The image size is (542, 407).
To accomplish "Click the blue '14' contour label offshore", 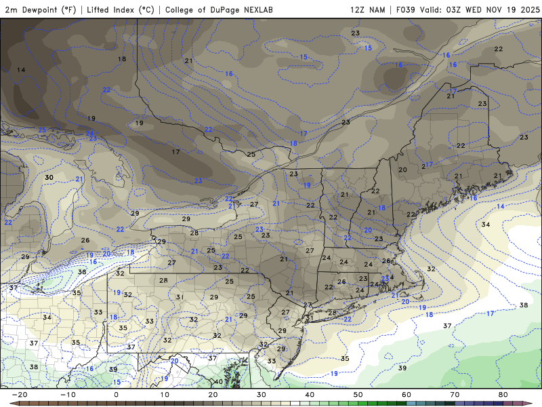I will coord(501,206).
